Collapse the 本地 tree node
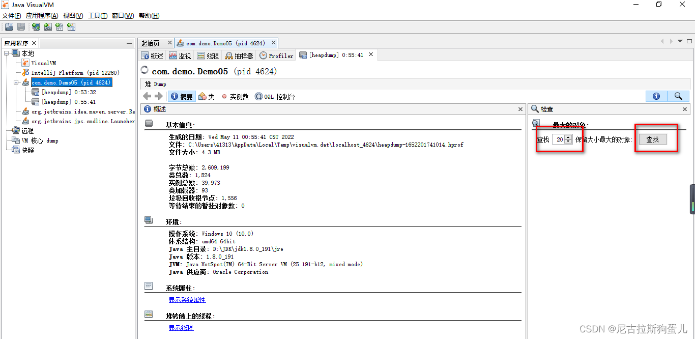 tap(6, 53)
